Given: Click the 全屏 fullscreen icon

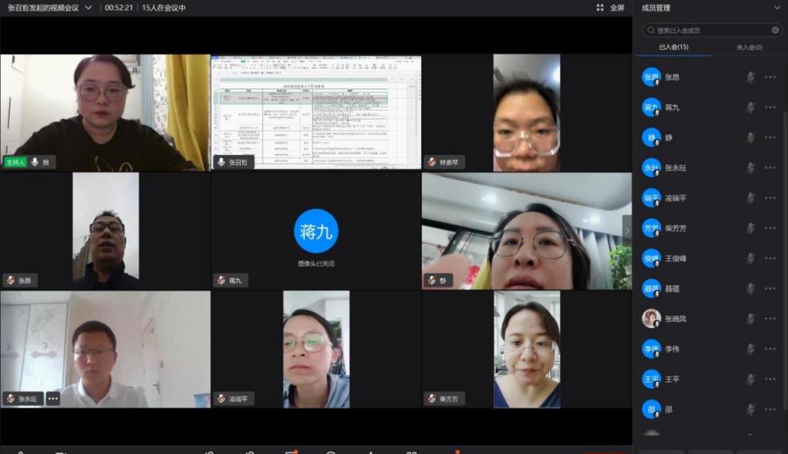Looking at the screenshot, I should coord(600,8).
